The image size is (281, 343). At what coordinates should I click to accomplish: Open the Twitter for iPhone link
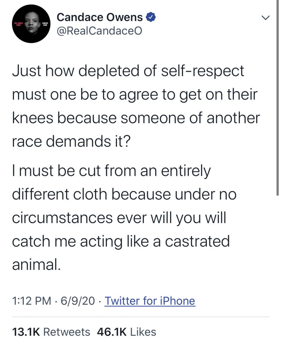pos(150,300)
